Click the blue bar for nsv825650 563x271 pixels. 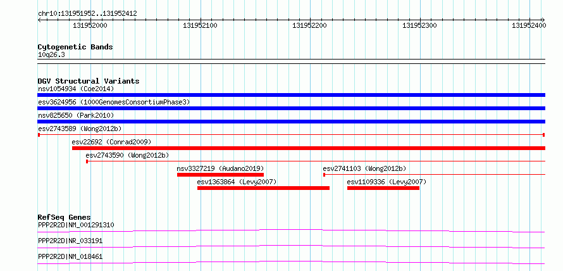click(291, 122)
